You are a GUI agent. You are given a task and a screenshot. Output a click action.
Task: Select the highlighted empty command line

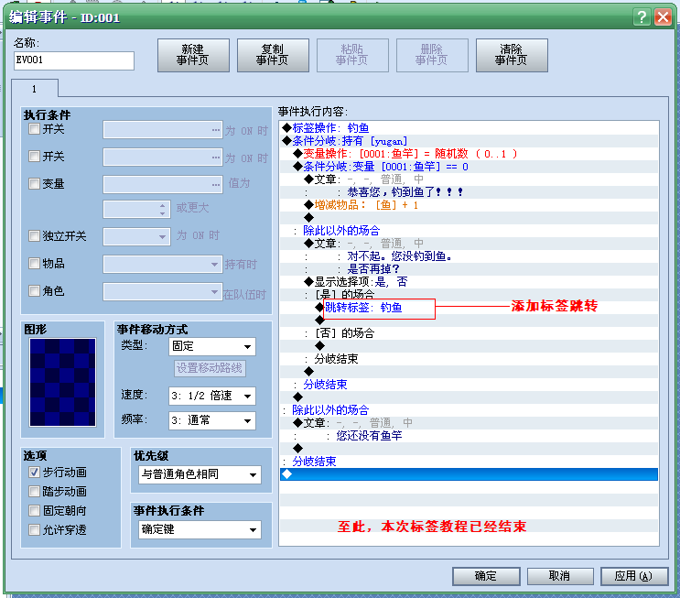(469, 473)
